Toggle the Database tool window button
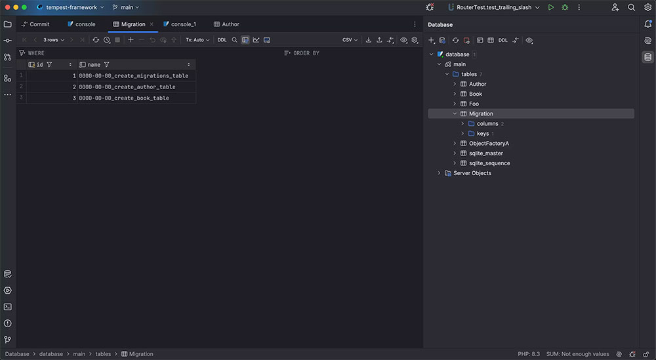Viewport: 656px width, 360px height. 647,57
